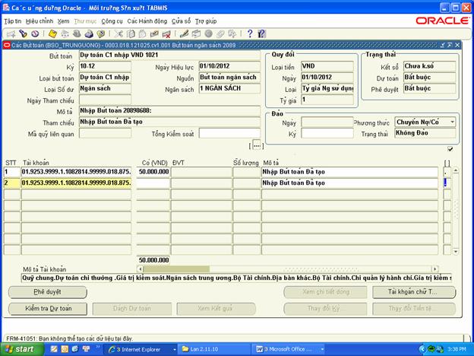Image resolution: width=474 pixels, height=356 pixels.
Task: Click the New record toolbar icon
Action: tap(11, 34)
